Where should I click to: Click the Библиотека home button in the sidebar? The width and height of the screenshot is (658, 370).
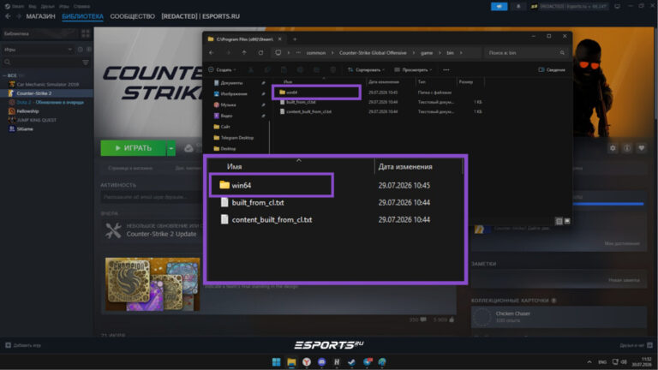click(39, 33)
